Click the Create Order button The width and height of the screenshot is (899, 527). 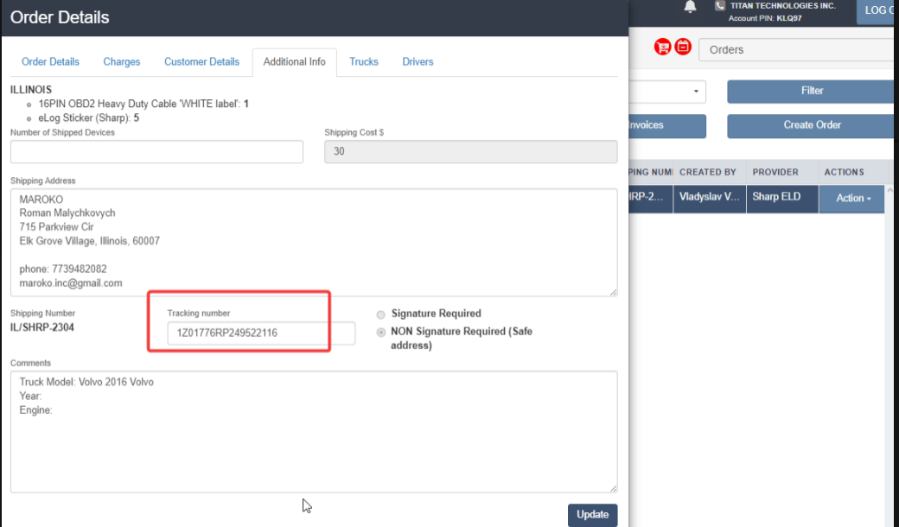pyautogui.click(x=812, y=125)
